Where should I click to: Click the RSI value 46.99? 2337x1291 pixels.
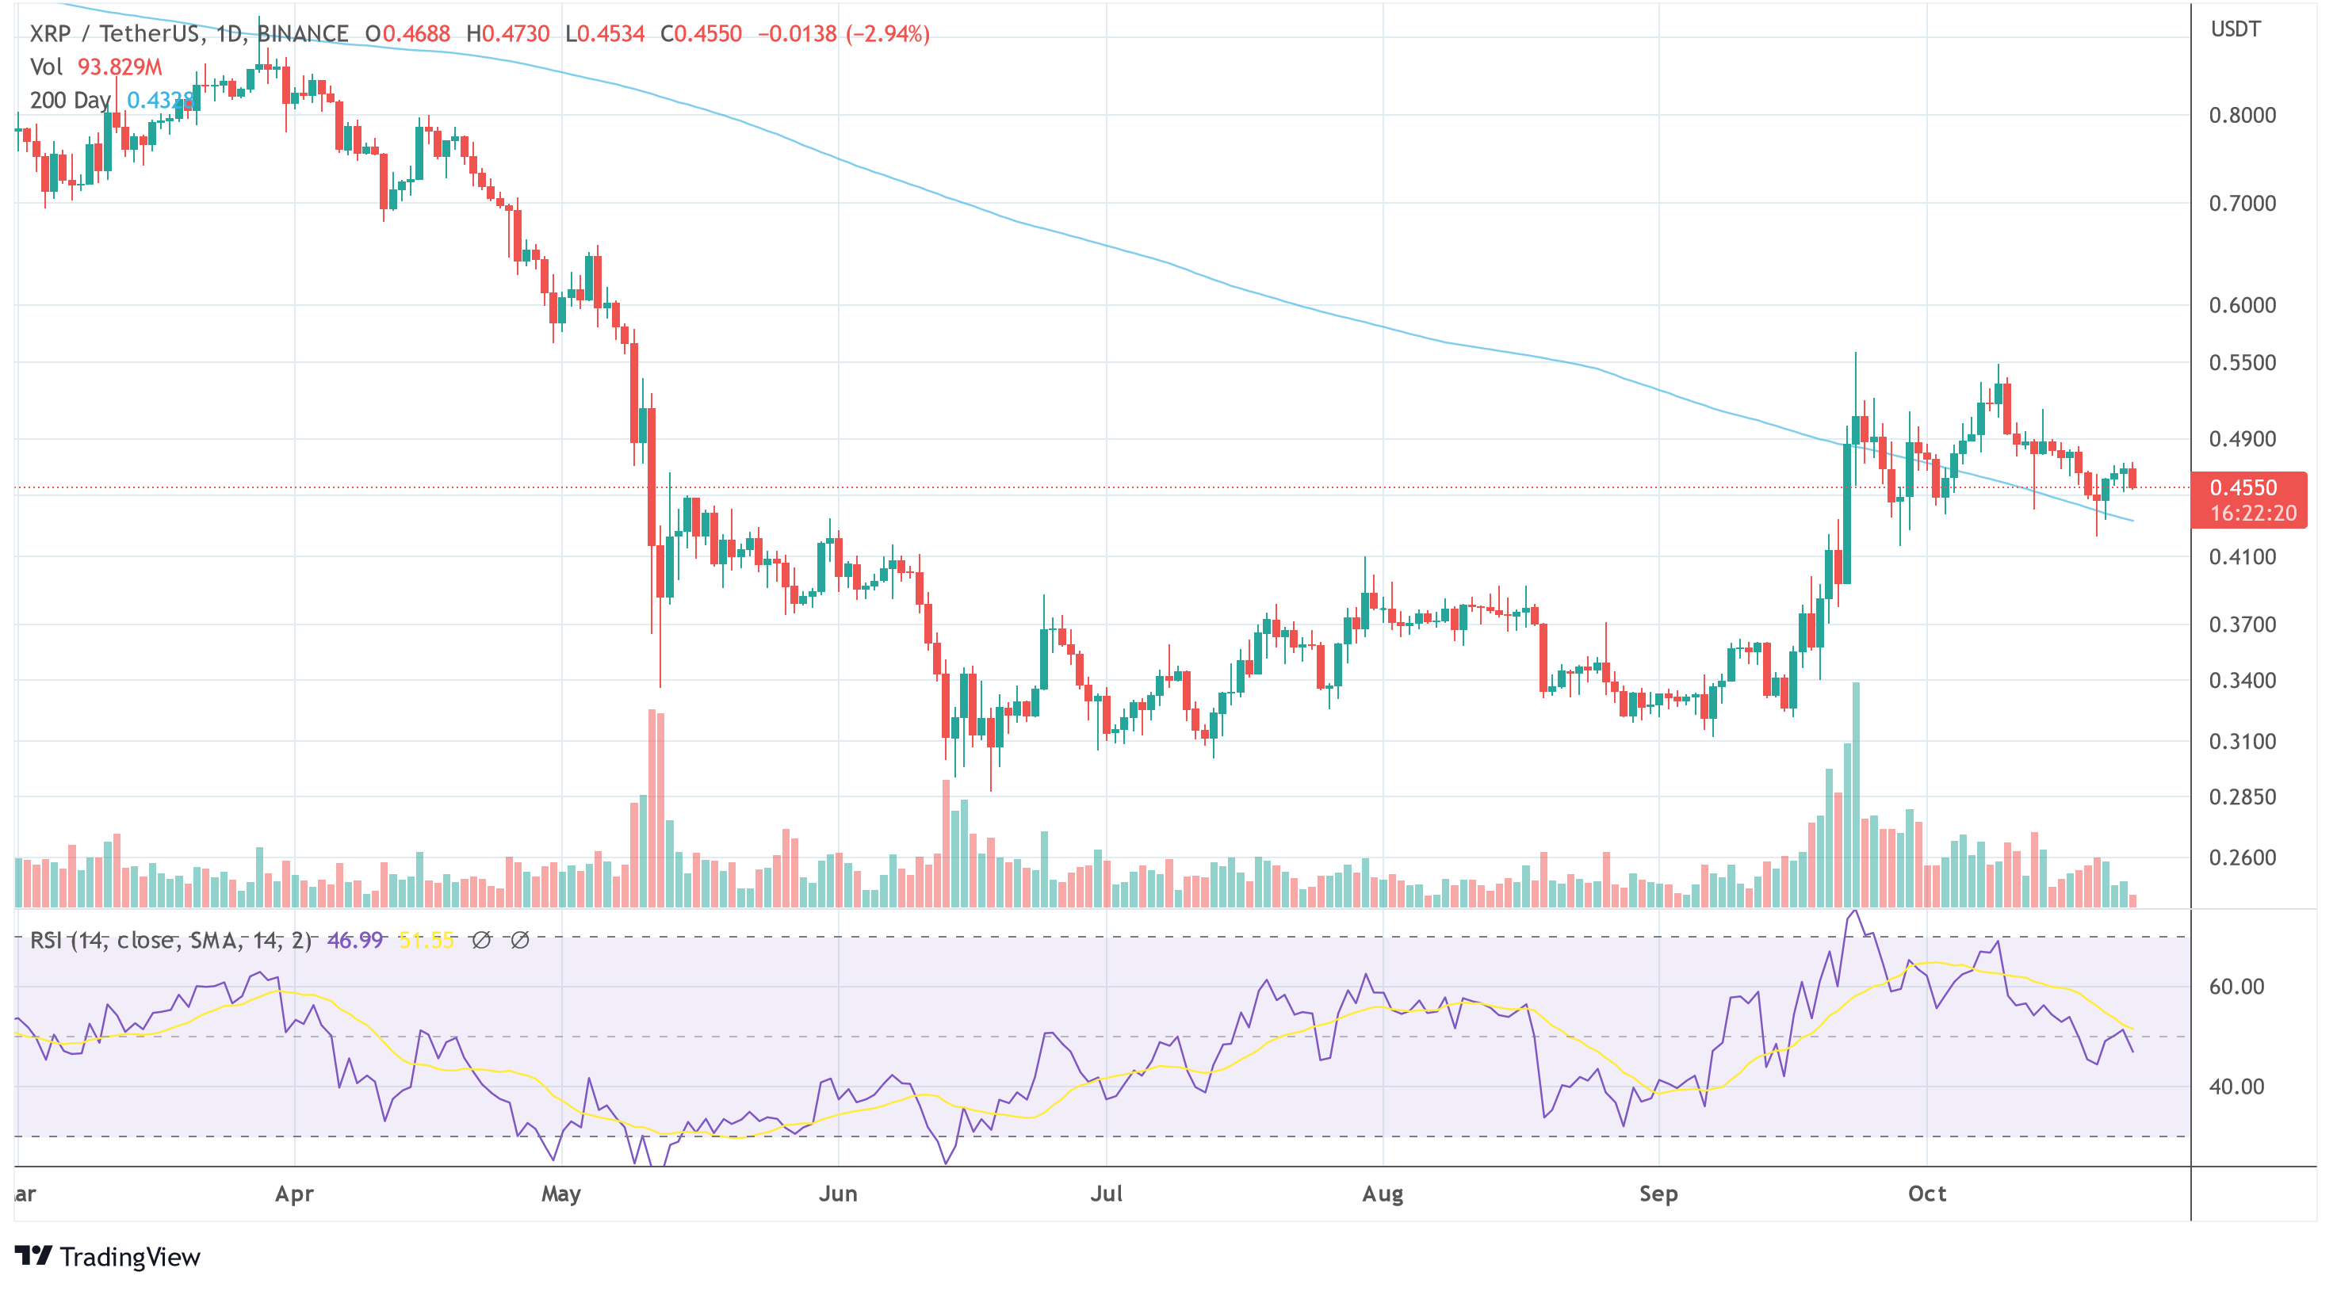(x=354, y=940)
